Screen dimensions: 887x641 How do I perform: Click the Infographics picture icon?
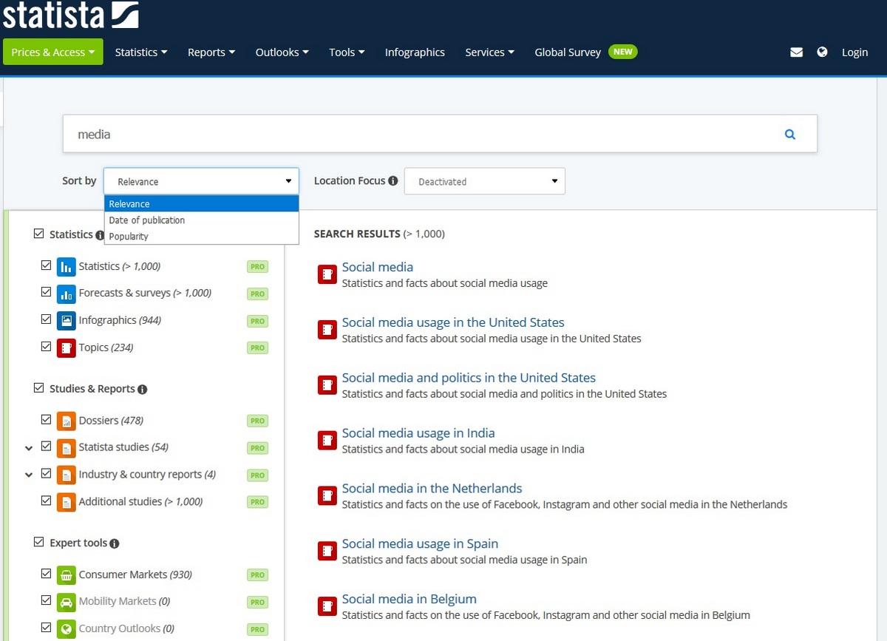(67, 321)
